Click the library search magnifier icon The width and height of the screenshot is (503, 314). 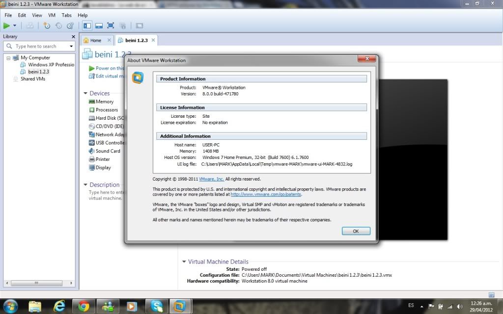(9, 46)
